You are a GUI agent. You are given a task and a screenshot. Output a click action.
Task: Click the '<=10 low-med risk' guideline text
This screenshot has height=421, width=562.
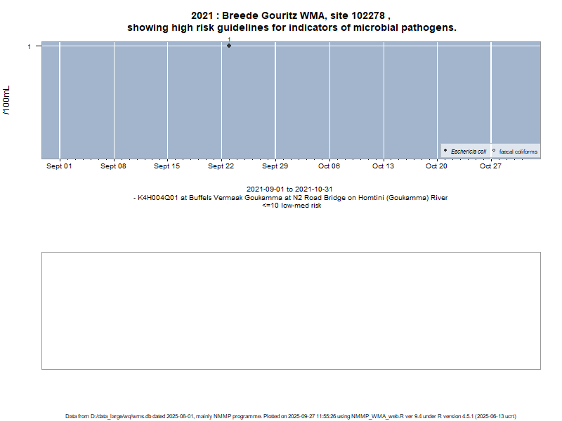tap(292, 206)
